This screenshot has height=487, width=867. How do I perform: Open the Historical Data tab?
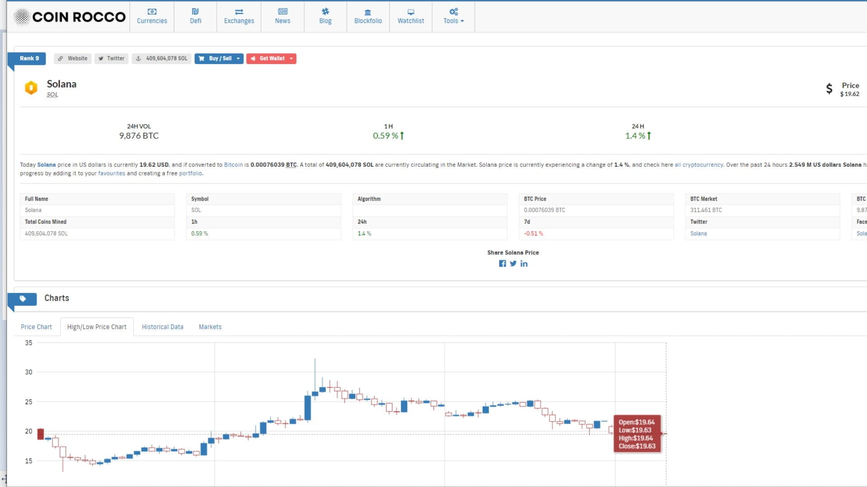[x=163, y=327]
